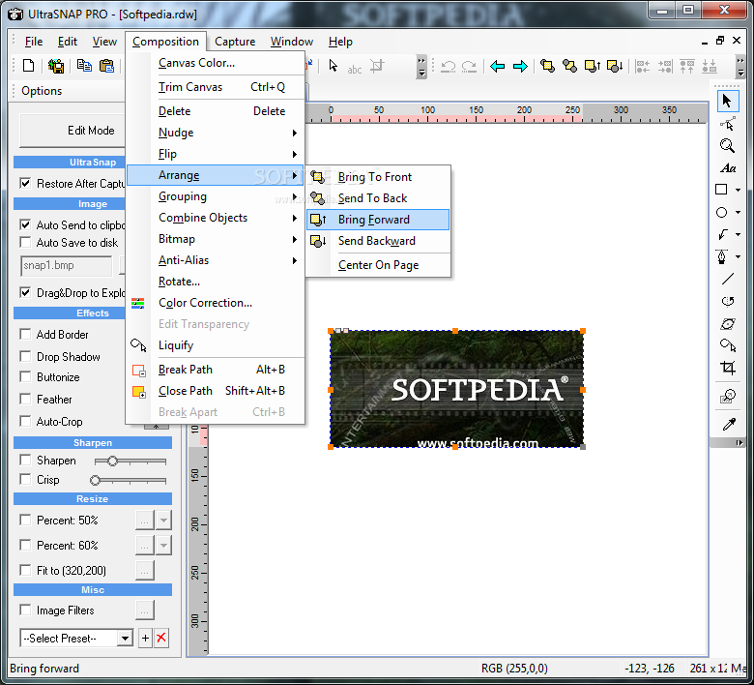Enable the Drop Shadow checkbox
The height and width of the screenshot is (685, 754).
(25, 356)
